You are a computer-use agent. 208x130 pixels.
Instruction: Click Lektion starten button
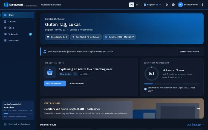55,83
